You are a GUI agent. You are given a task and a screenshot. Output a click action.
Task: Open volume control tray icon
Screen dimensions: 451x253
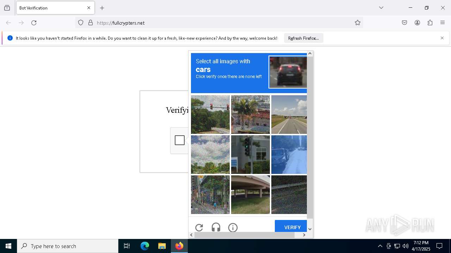[406, 246]
